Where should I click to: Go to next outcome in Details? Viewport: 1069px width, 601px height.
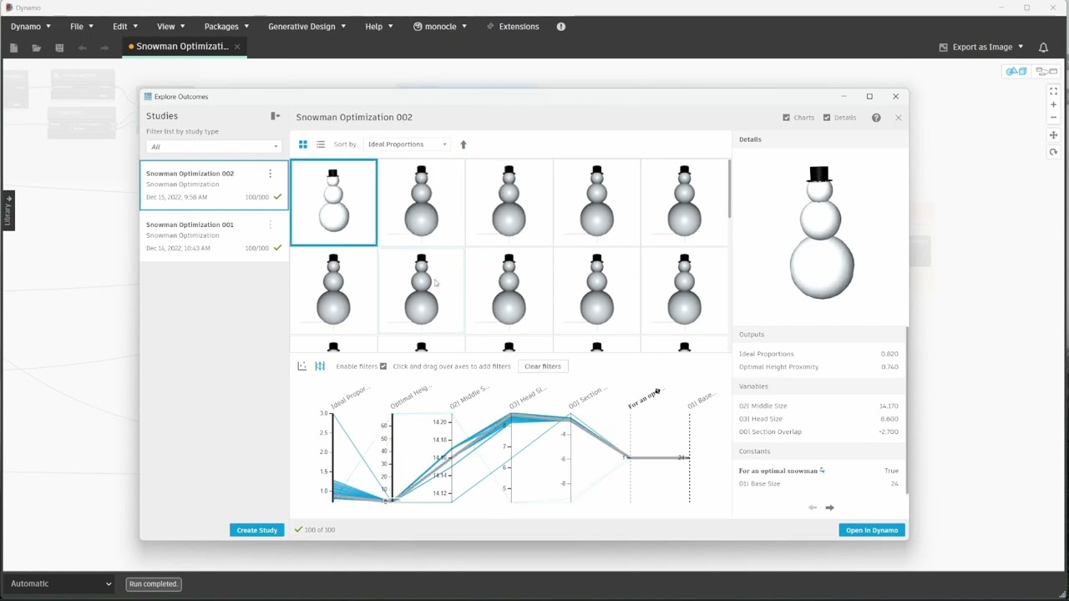pos(829,508)
